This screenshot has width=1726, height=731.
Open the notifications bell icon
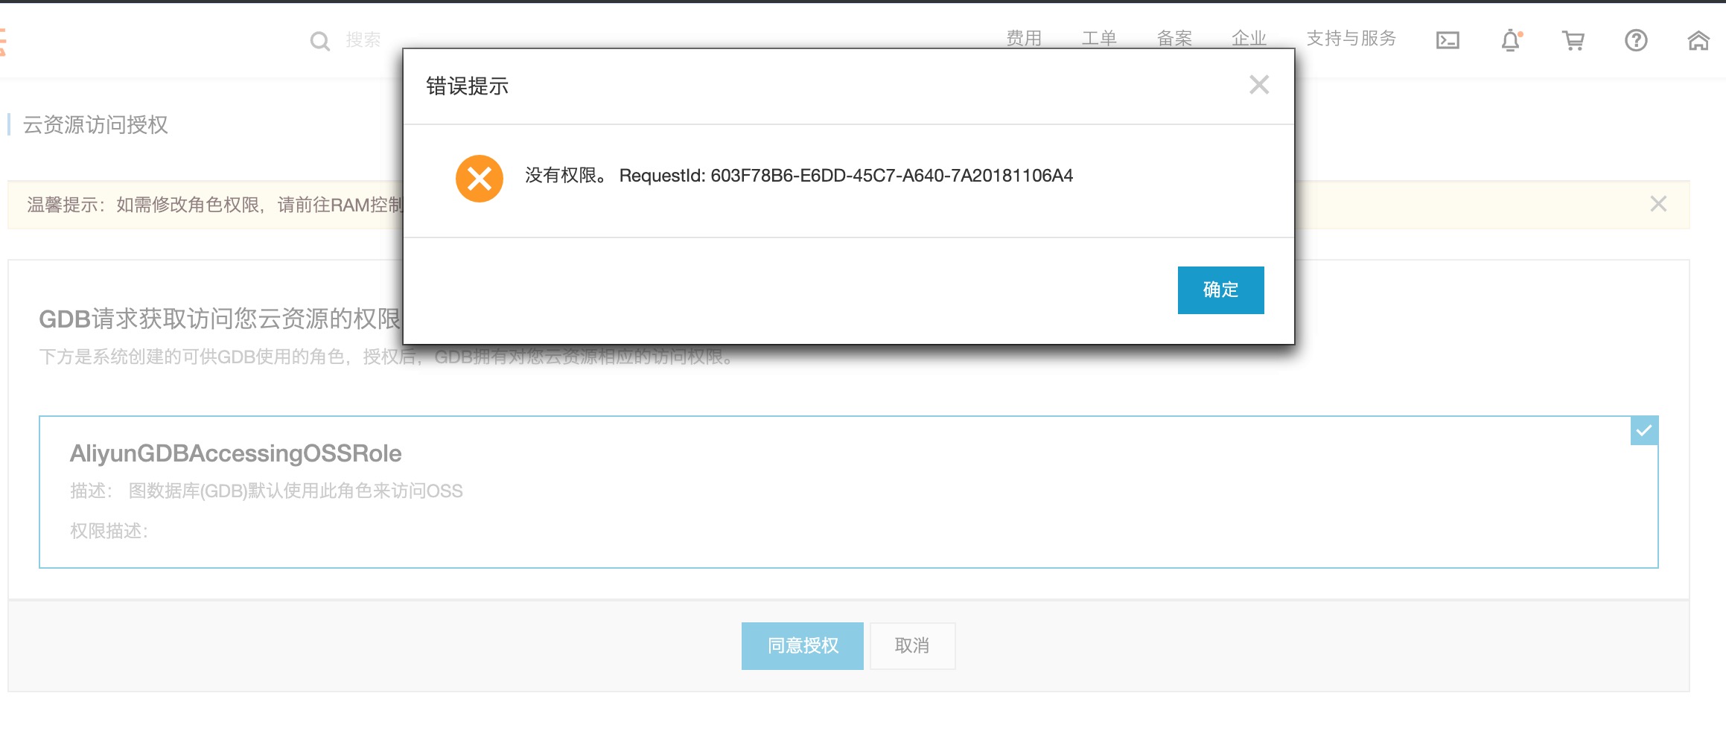click(x=1511, y=40)
